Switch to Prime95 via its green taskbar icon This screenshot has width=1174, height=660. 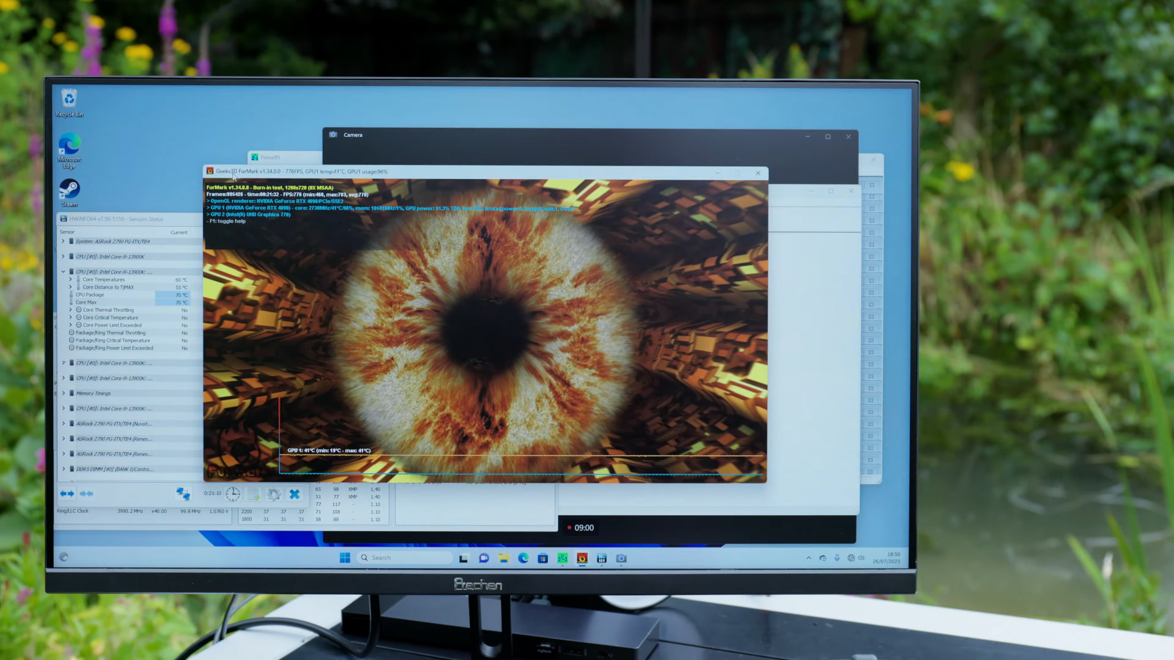[x=563, y=558]
